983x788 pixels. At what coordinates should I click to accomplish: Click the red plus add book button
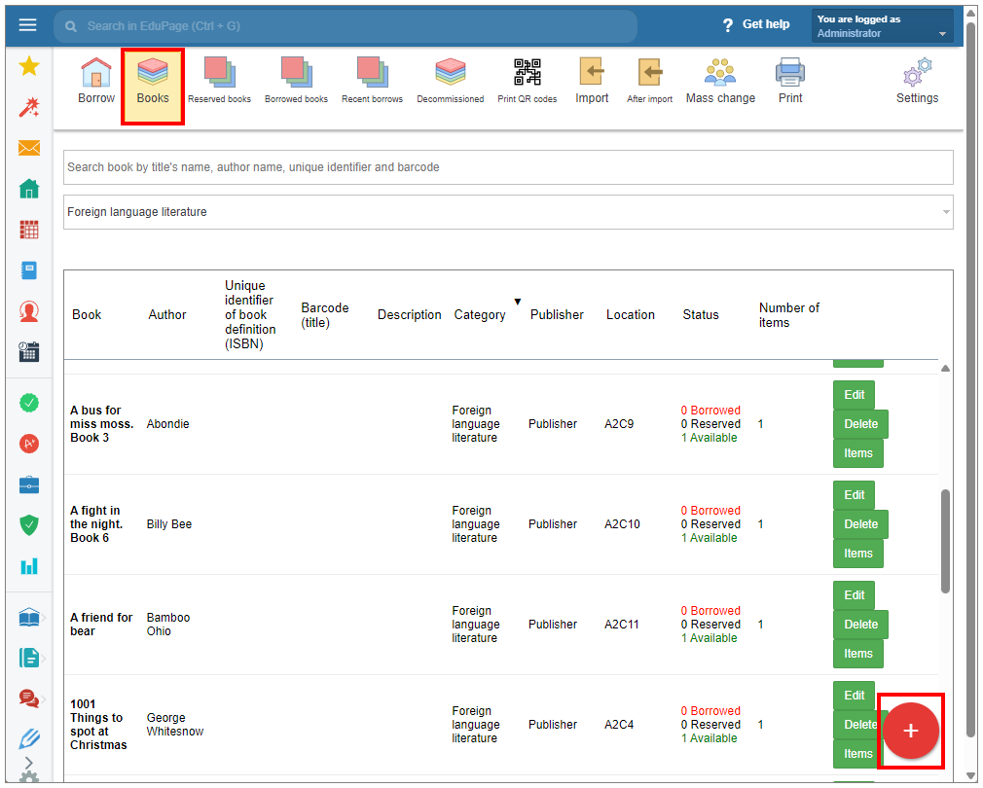(x=911, y=731)
